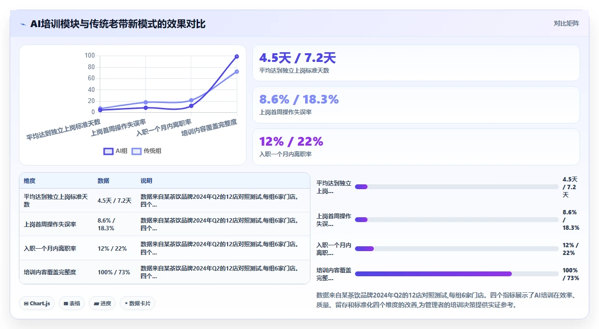
Task: Select the 表格 tag chip
Action: [x=72, y=303]
